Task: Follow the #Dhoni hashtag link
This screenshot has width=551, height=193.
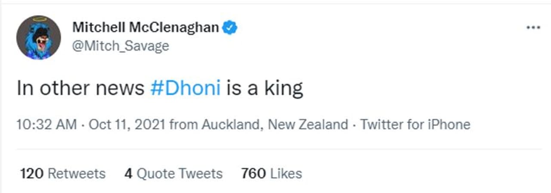Action: (x=186, y=88)
